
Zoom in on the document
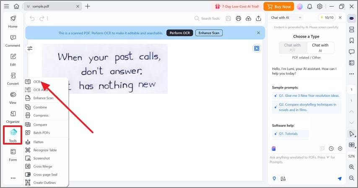tap(352, 167)
